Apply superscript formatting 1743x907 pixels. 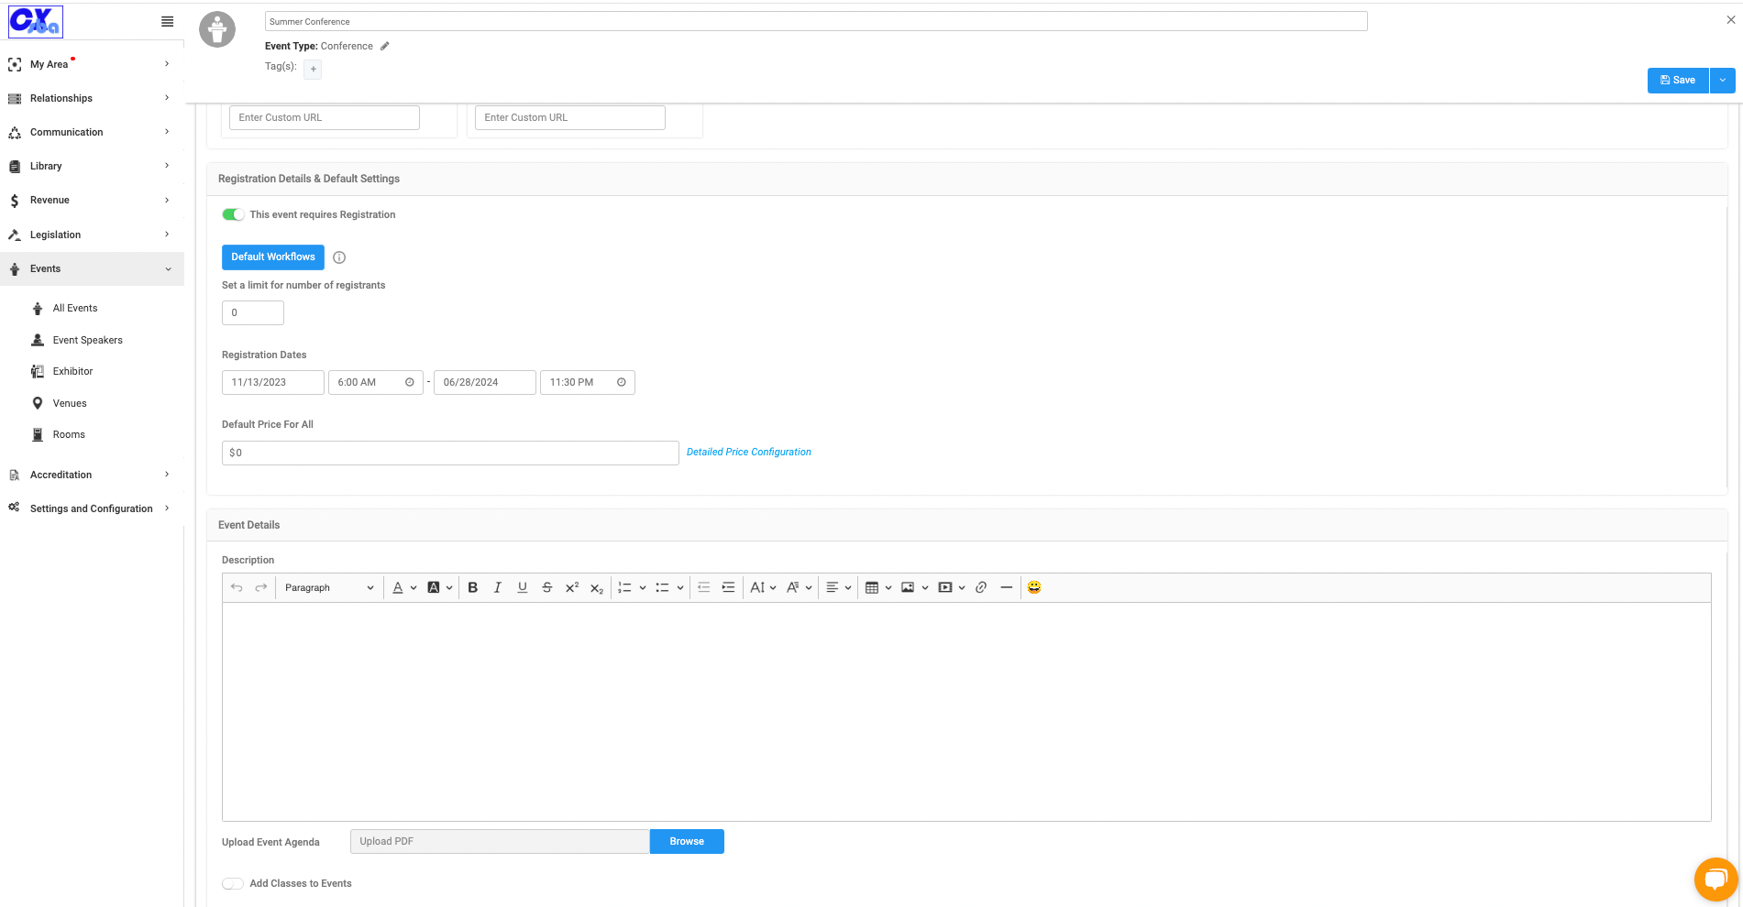pyautogui.click(x=572, y=587)
